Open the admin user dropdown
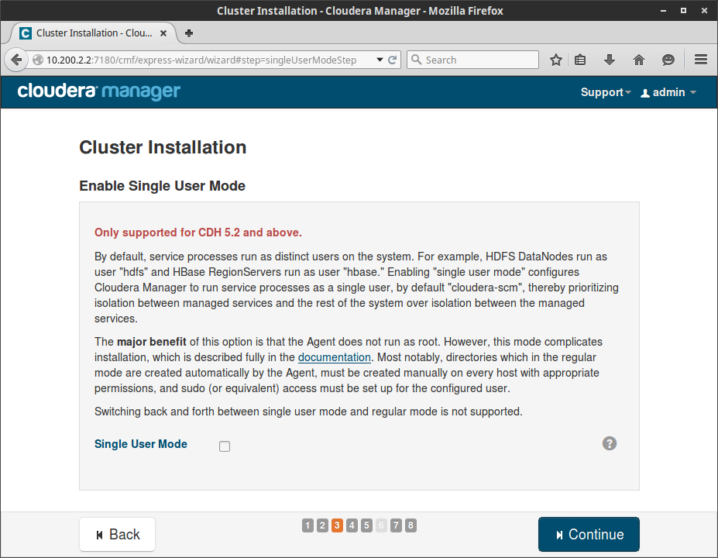The image size is (718, 558). [668, 92]
